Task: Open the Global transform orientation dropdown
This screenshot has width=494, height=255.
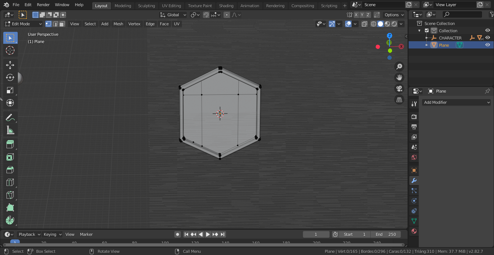Action: click(173, 15)
